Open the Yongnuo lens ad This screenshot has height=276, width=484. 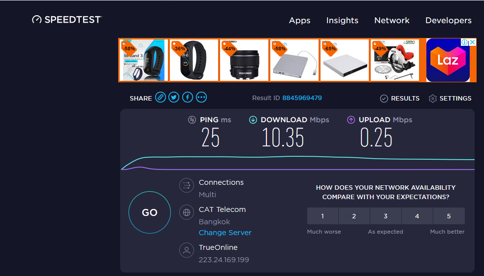pyautogui.click(x=244, y=60)
